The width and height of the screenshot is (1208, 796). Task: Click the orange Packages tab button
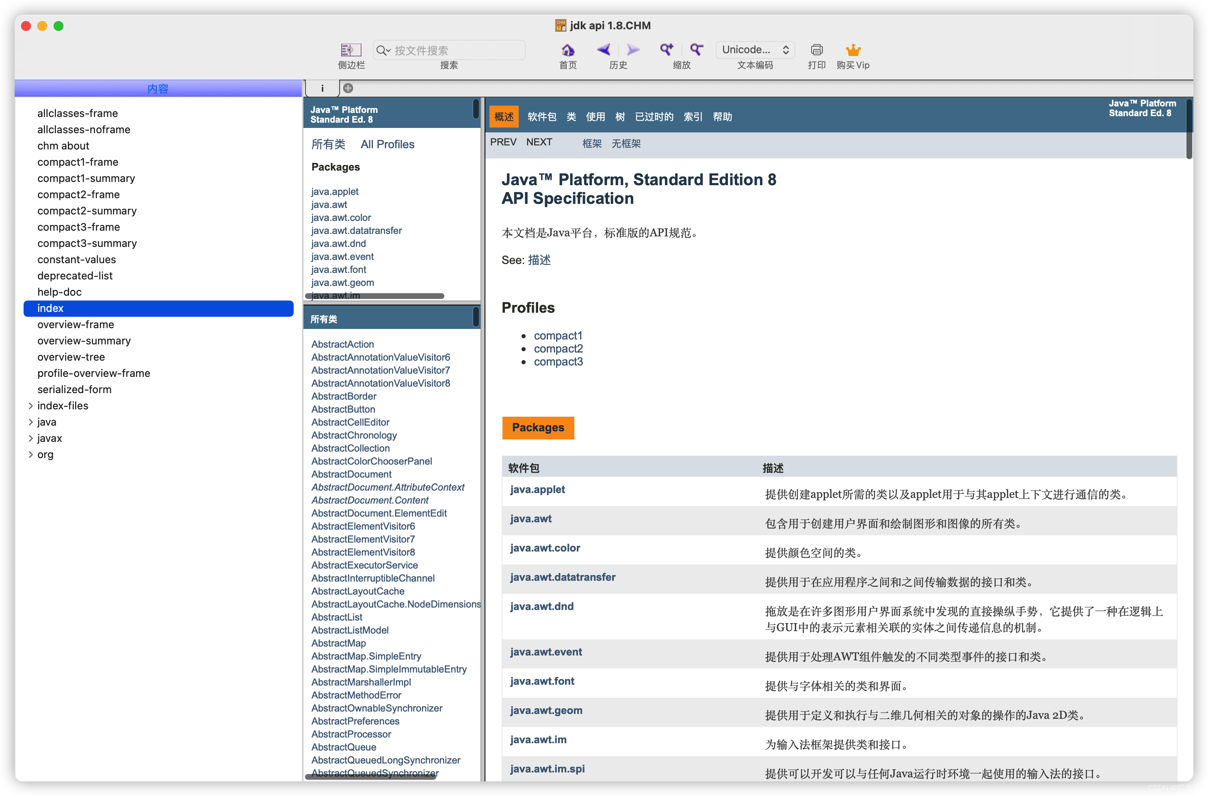tap(538, 427)
